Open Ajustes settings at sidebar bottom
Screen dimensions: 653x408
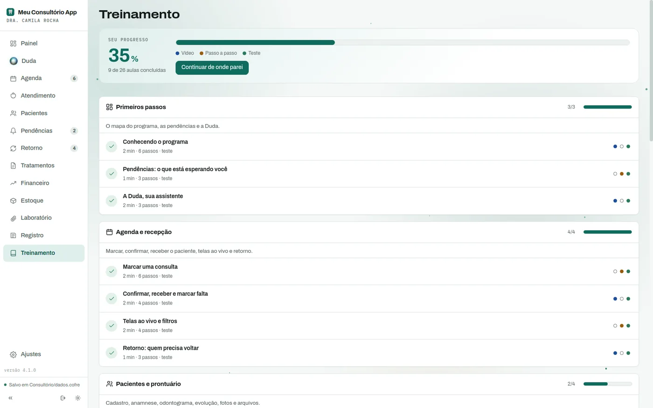click(44, 354)
